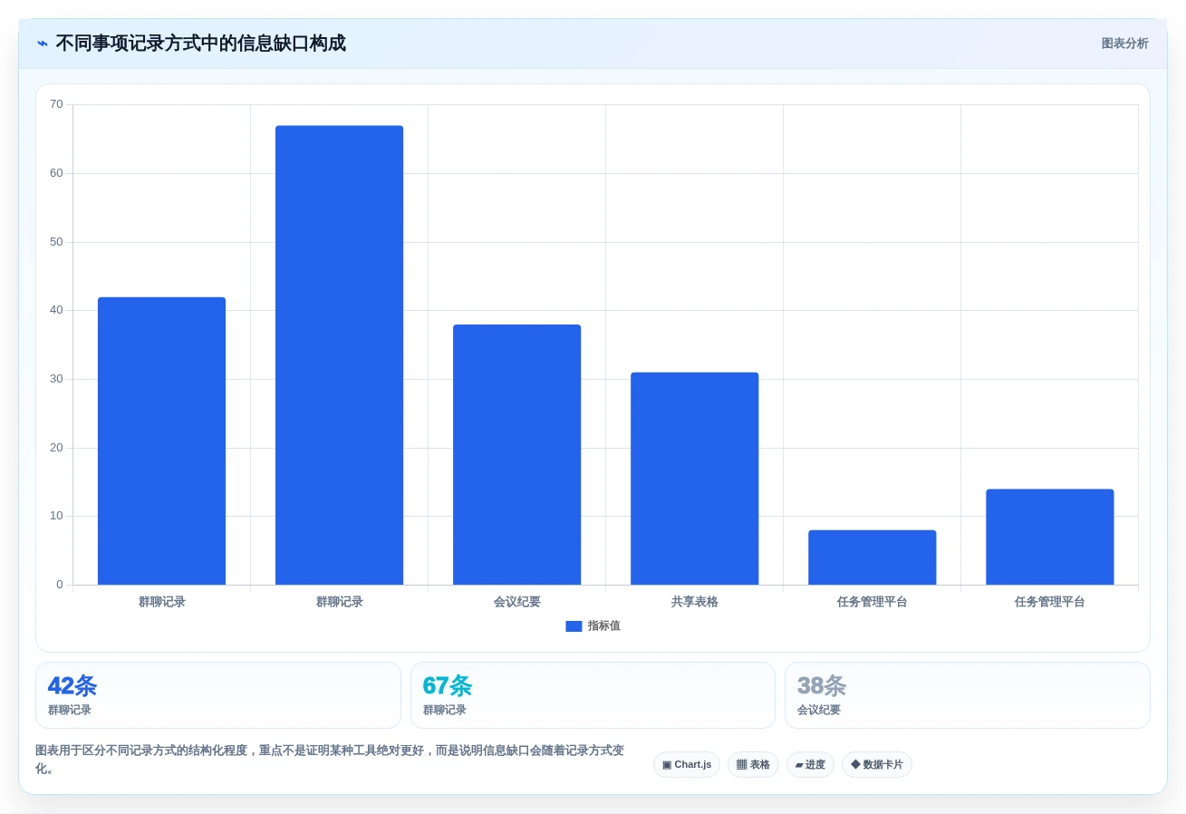
Task: Select the 42-value 群聊记录 bar
Action: click(x=161, y=441)
